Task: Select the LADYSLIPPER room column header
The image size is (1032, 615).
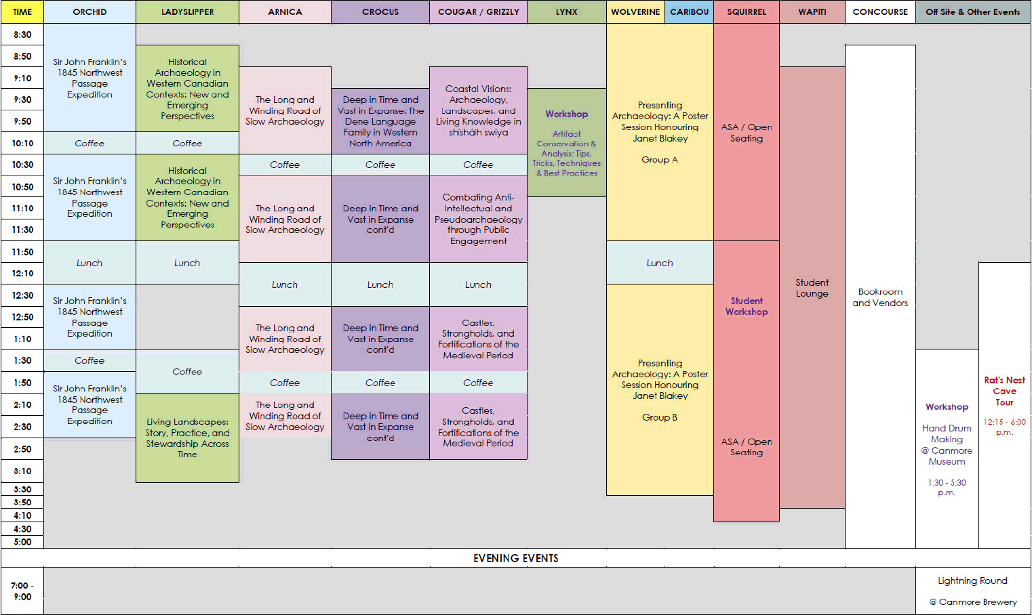Action: pyautogui.click(x=187, y=12)
